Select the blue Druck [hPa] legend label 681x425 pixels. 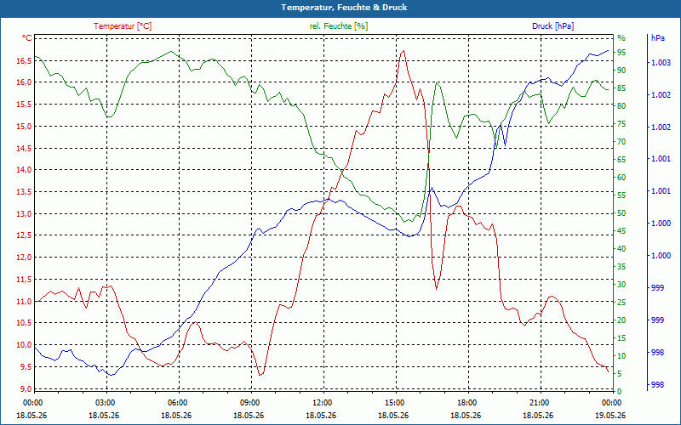[552, 26]
